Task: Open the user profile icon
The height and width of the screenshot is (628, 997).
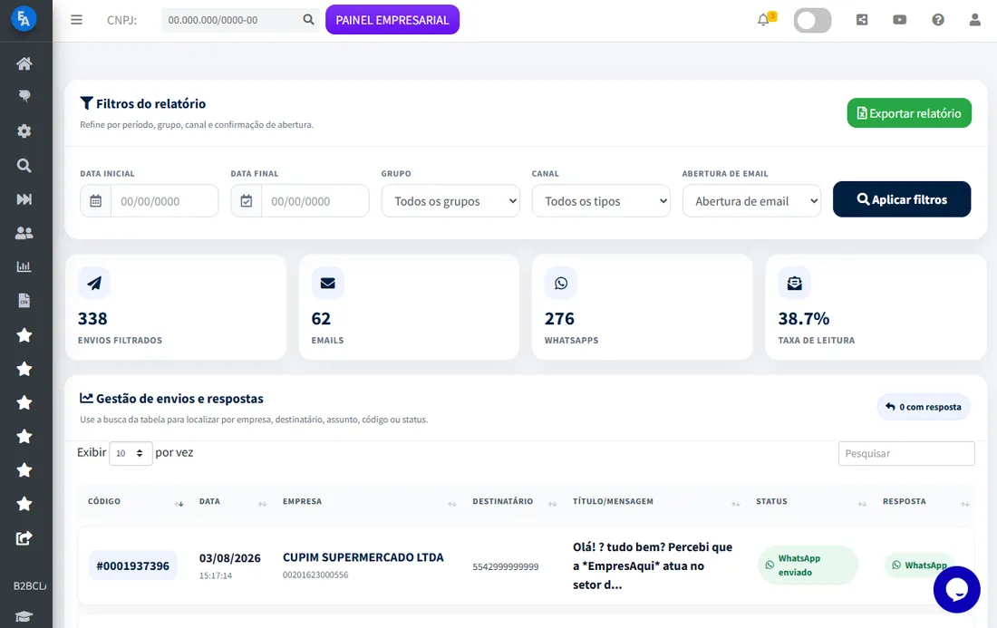Action: click(974, 20)
